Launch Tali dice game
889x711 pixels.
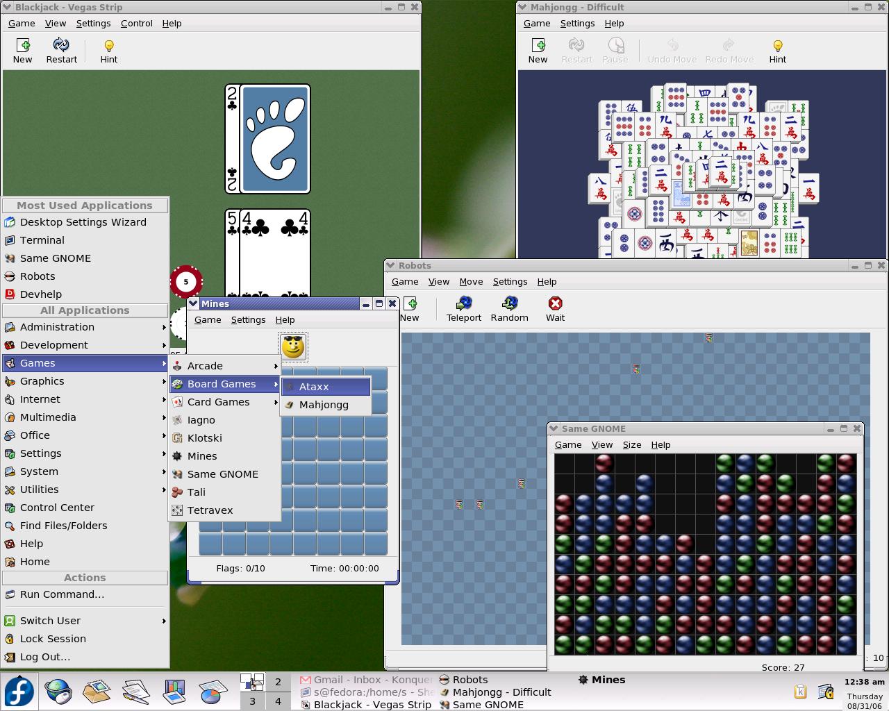tap(224, 492)
